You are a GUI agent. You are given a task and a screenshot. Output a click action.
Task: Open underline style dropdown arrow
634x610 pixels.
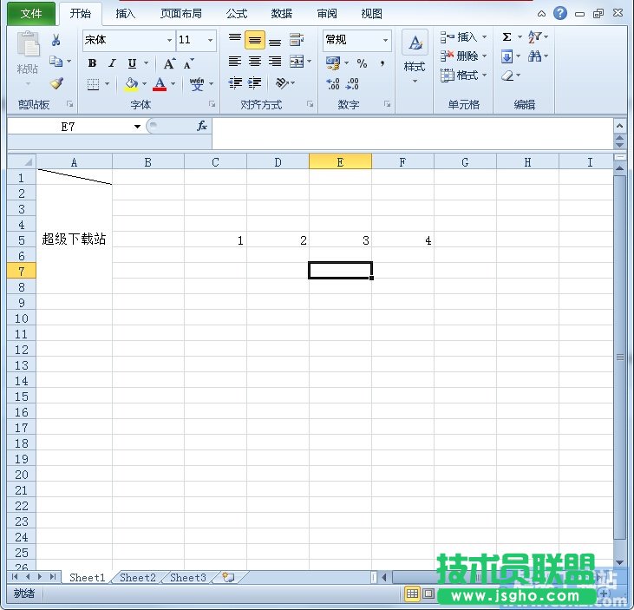(146, 63)
